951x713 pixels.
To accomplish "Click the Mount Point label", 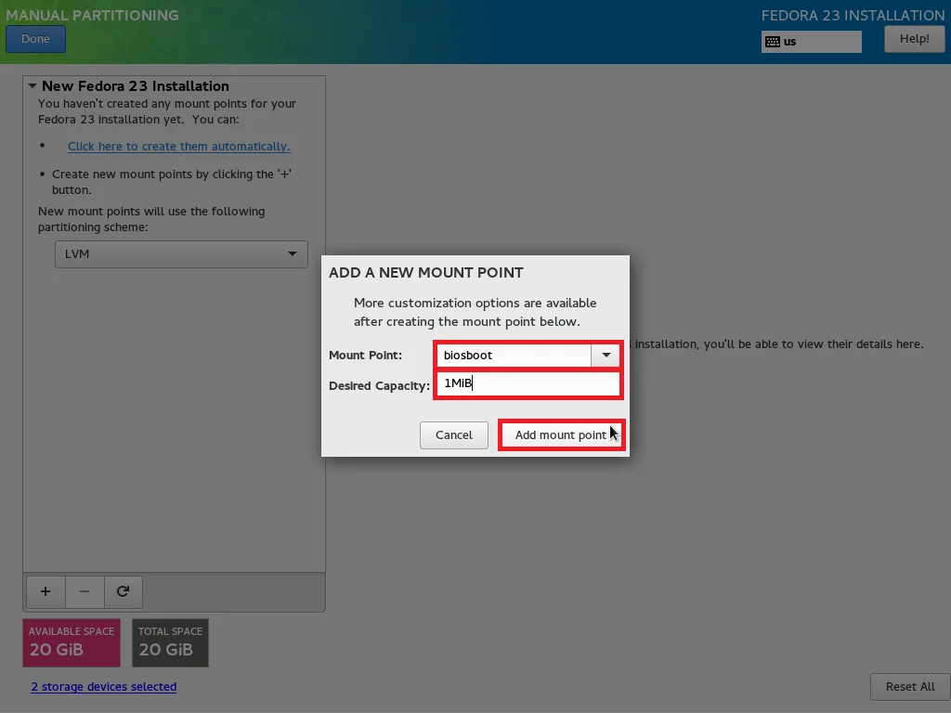I will (x=366, y=356).
